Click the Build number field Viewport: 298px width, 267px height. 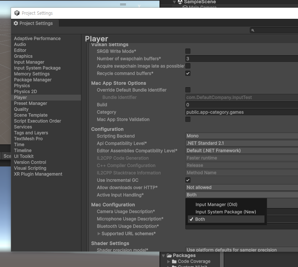coord(242,105)
